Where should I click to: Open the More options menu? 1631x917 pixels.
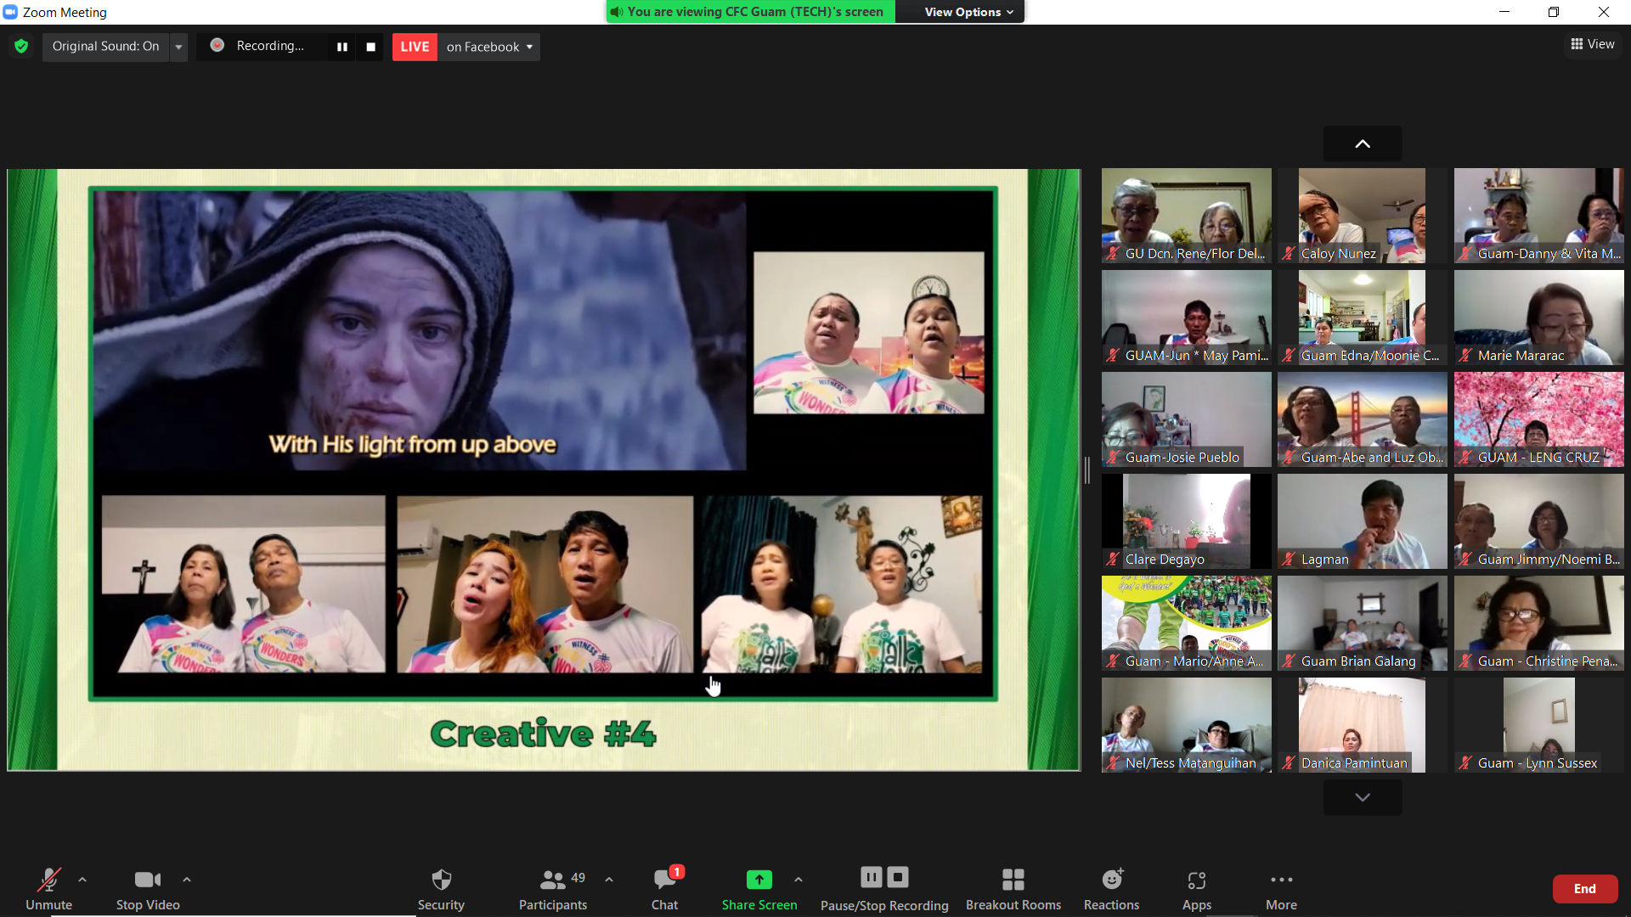tap(1281, 889)
